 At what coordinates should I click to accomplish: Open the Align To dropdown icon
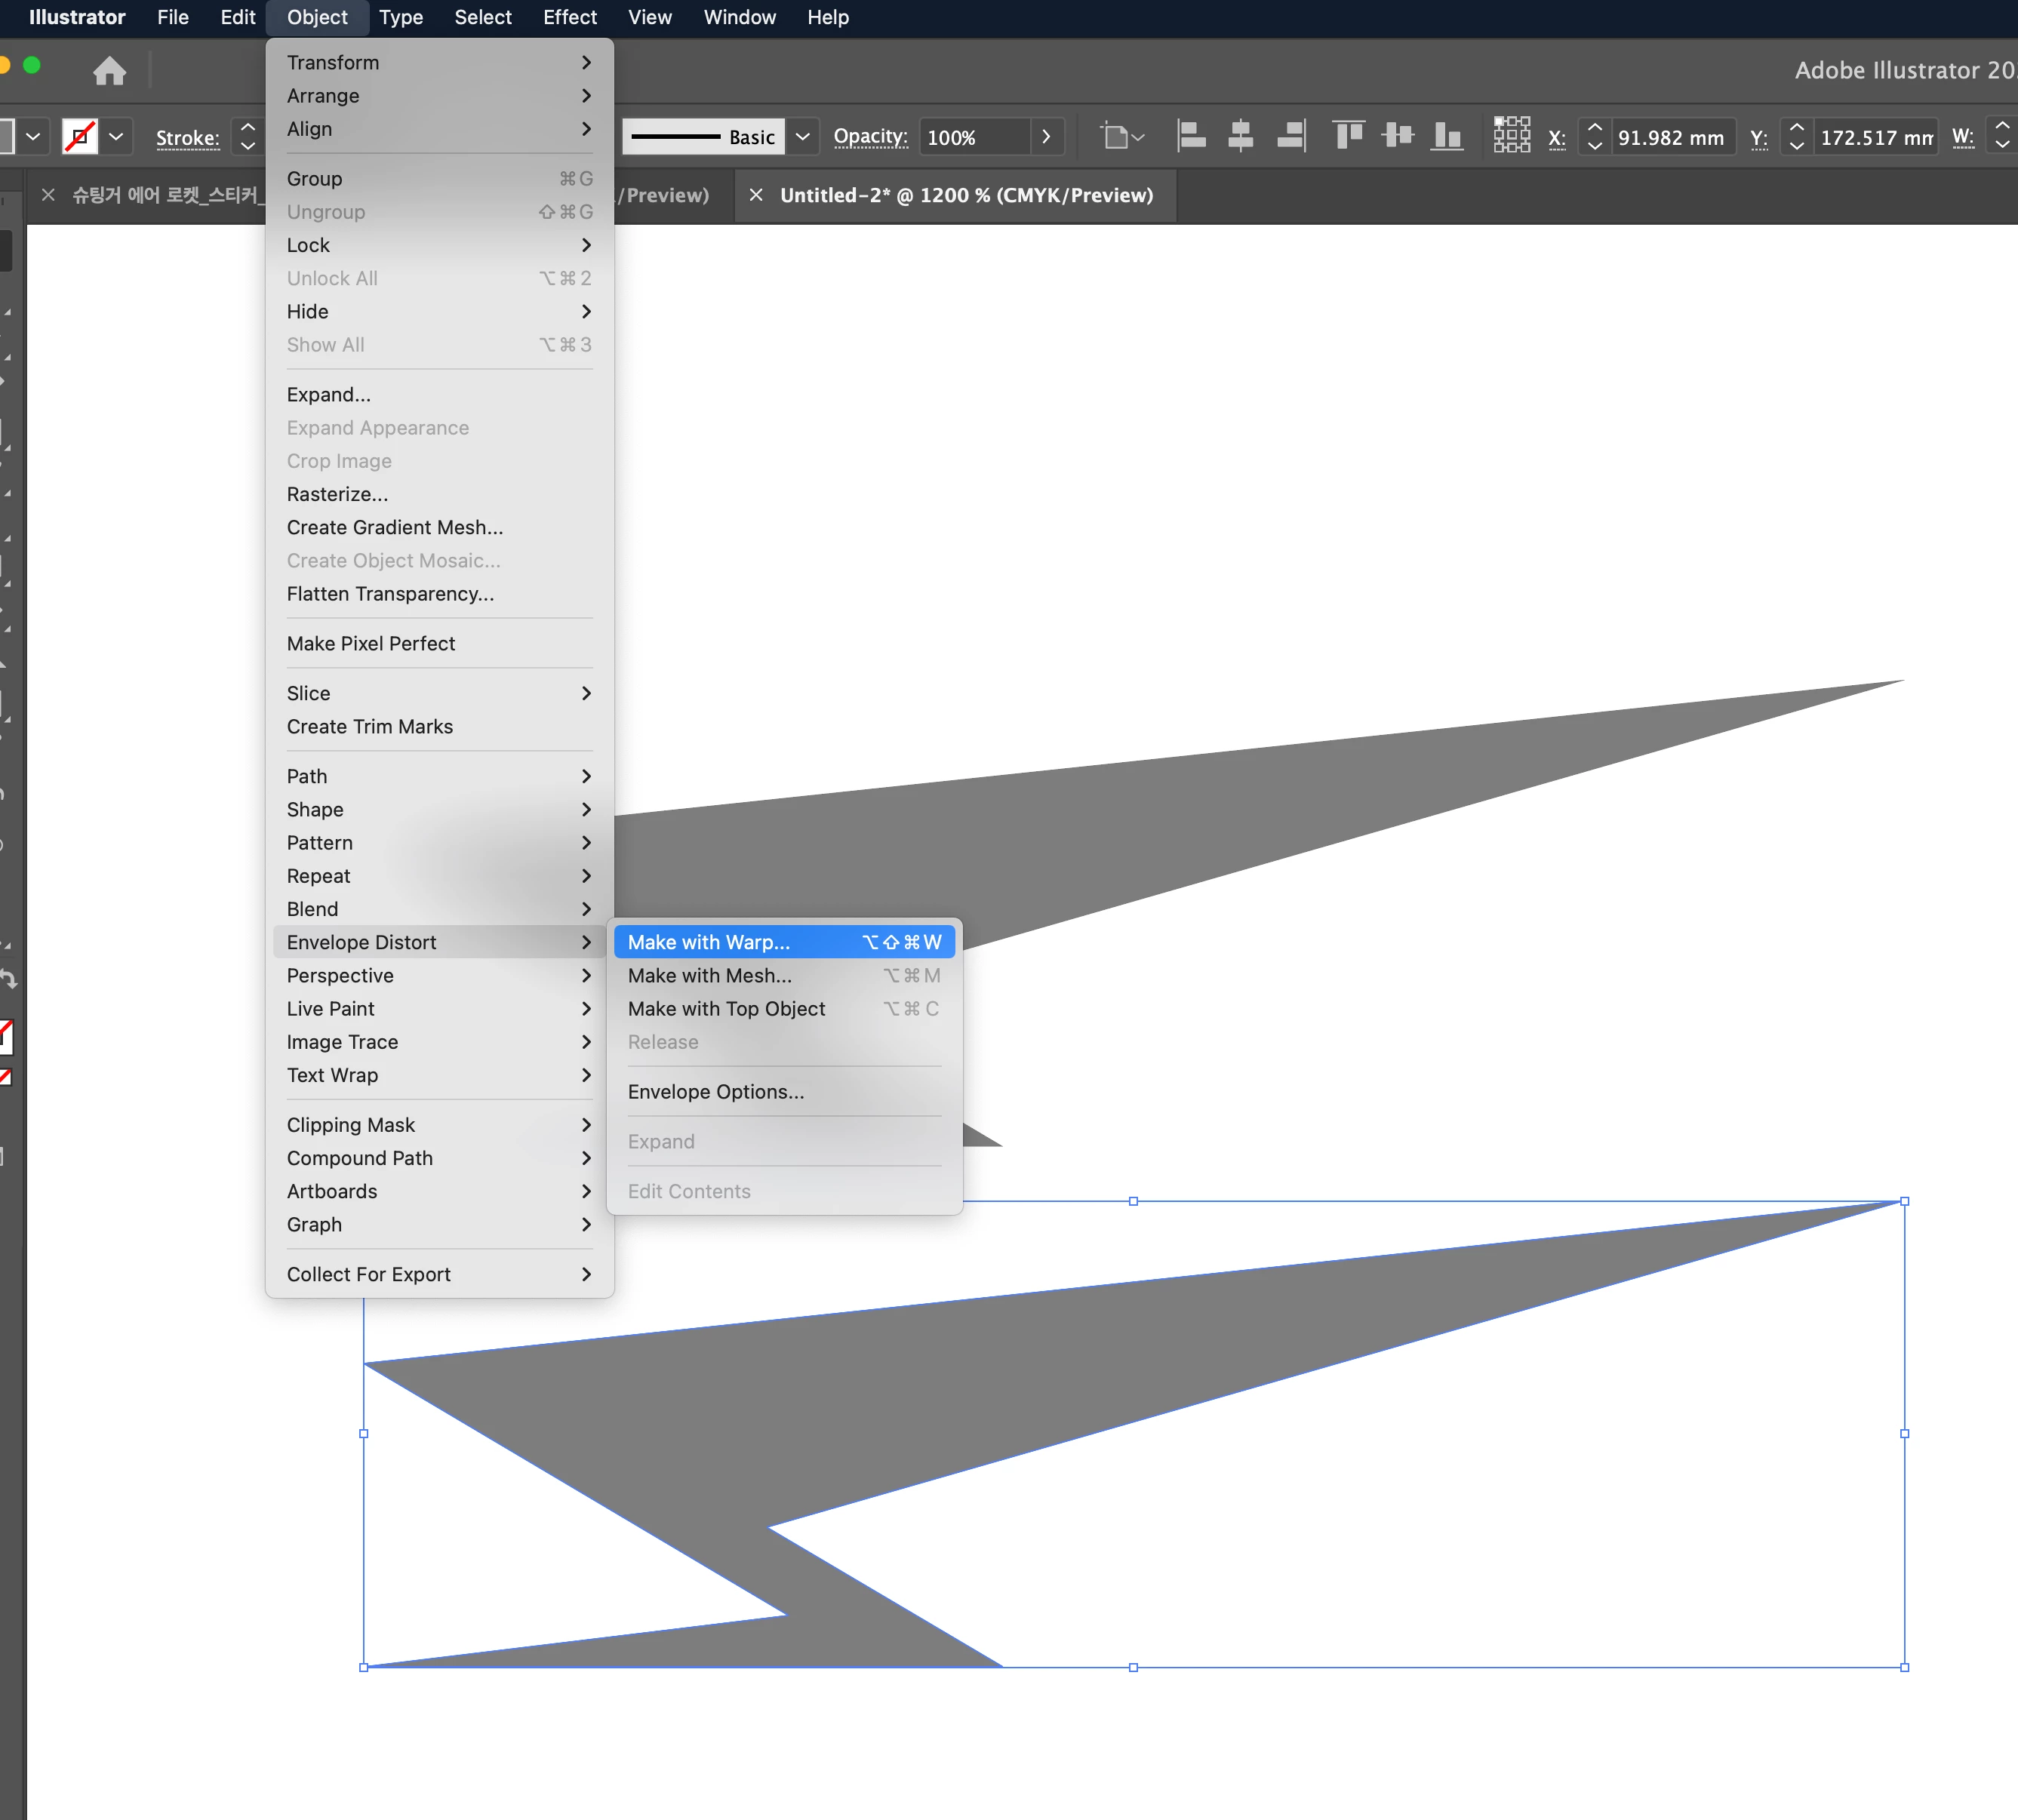coord(1122,136)
